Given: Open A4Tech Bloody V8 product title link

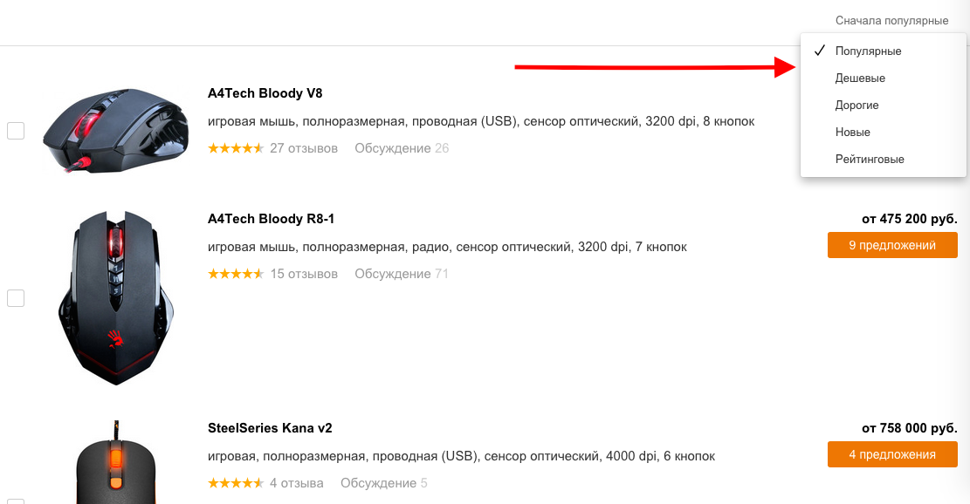Looking at the screenshot, I should [x=265, y=93].
